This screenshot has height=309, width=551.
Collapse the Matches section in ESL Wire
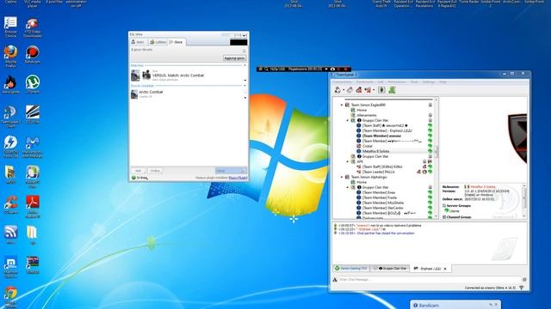[x=245, y=65]
